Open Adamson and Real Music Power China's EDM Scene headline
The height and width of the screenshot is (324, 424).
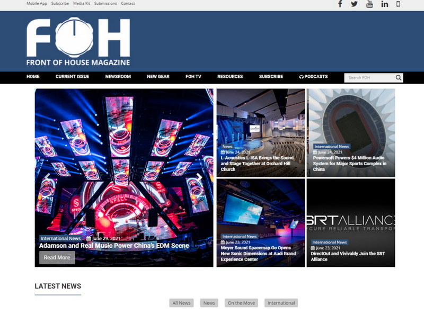pos(114,246)
